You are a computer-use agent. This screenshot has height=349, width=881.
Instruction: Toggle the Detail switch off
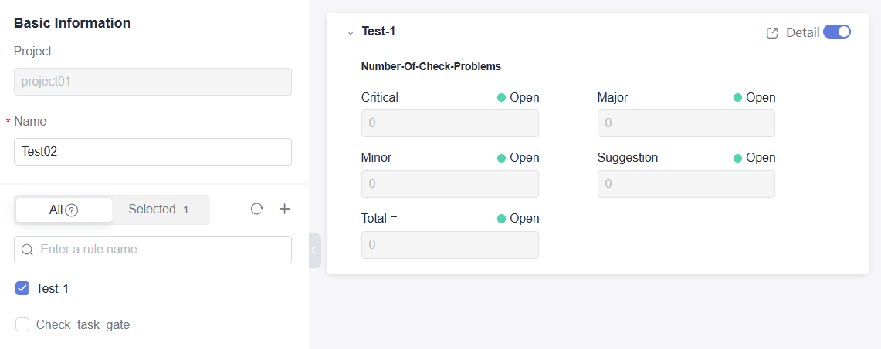point(836,32)
